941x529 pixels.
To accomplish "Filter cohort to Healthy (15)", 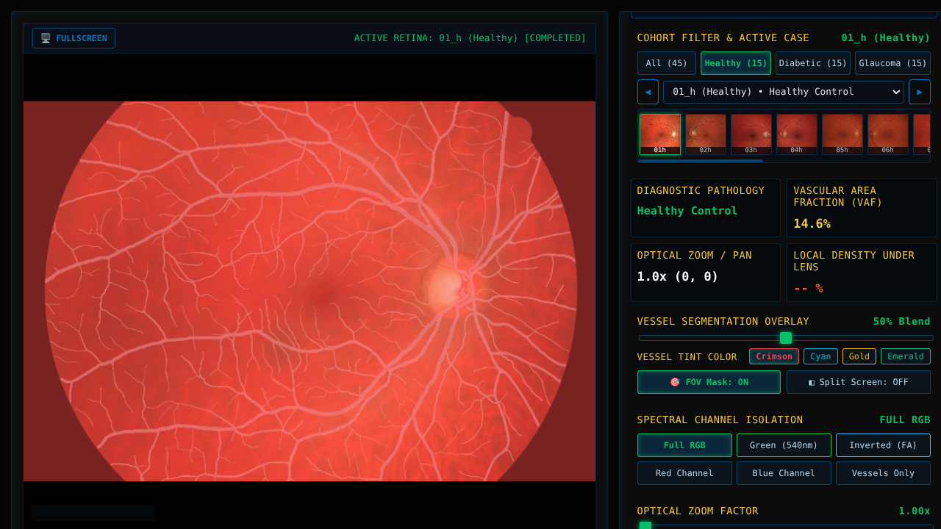I will [736, 63].
